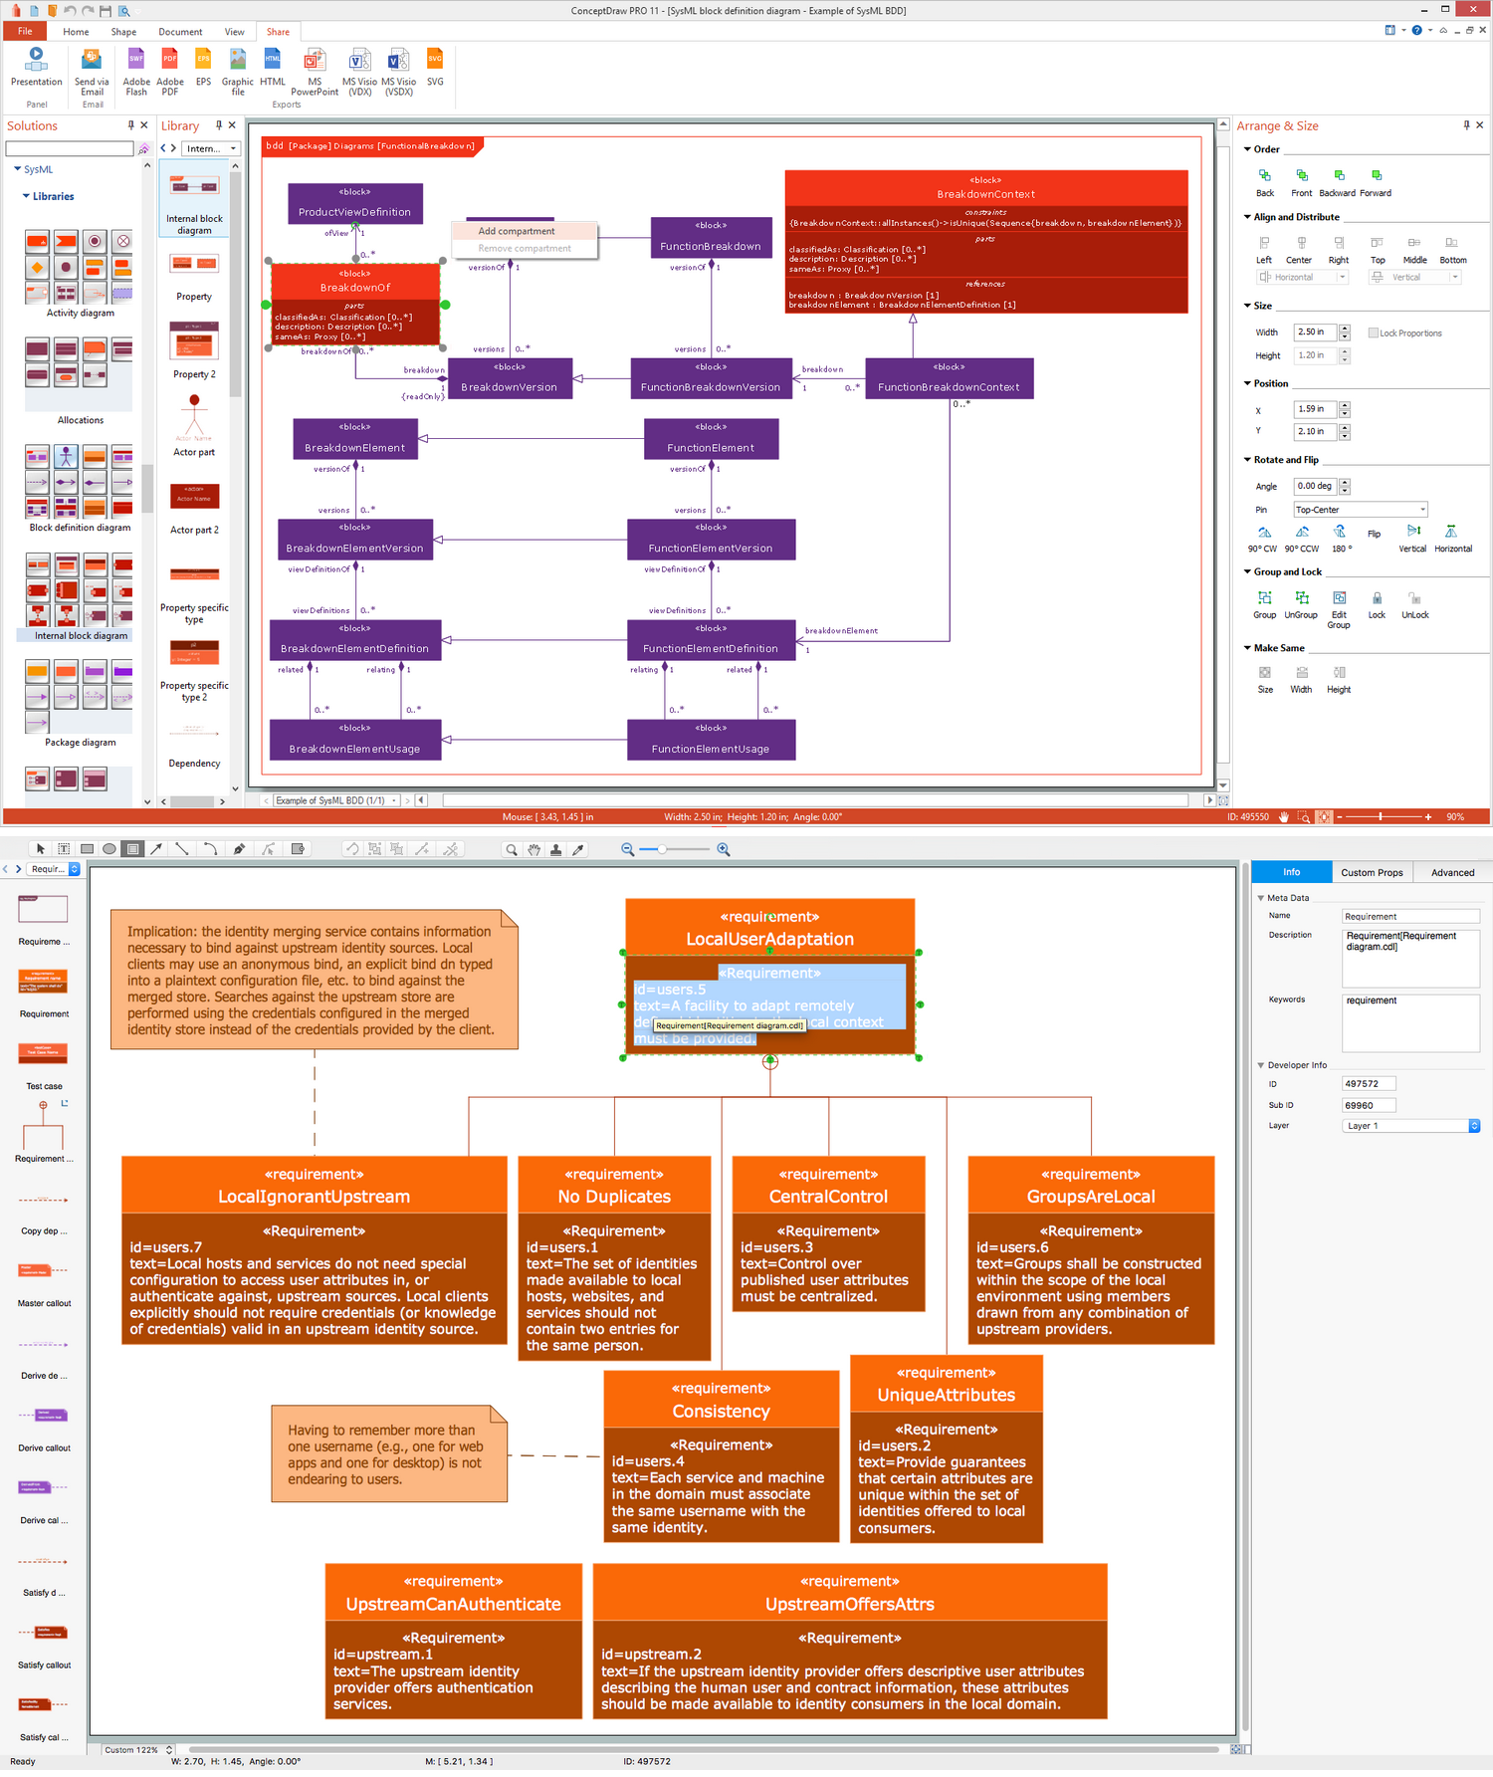Enable Lock Proportions checkbox
1493x1777 pixels.
point(1374,333)
